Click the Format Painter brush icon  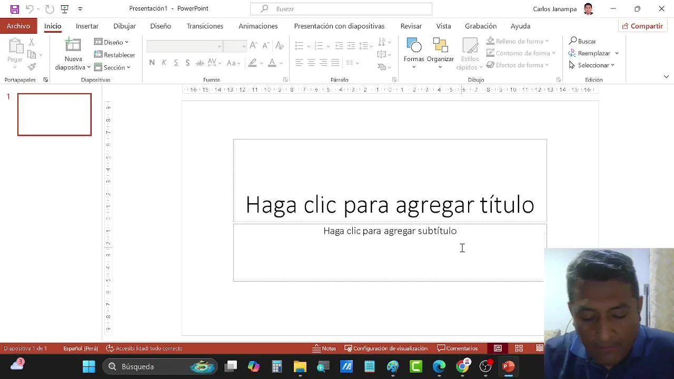click(32, 67)
